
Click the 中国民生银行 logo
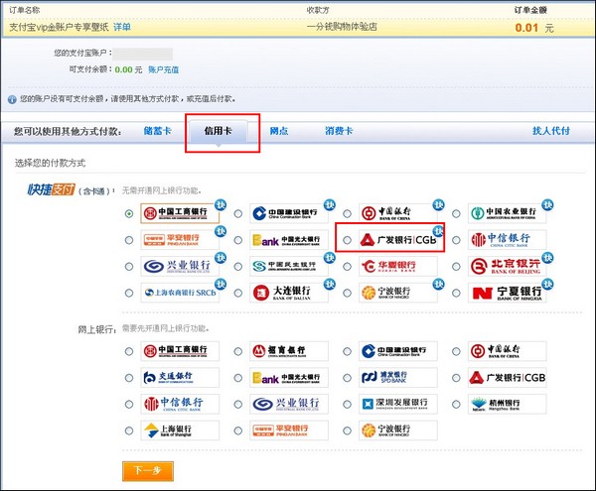point(289,267)
